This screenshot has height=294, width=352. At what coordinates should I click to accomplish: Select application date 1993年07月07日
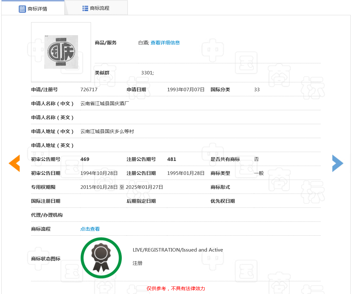[186, 89]
